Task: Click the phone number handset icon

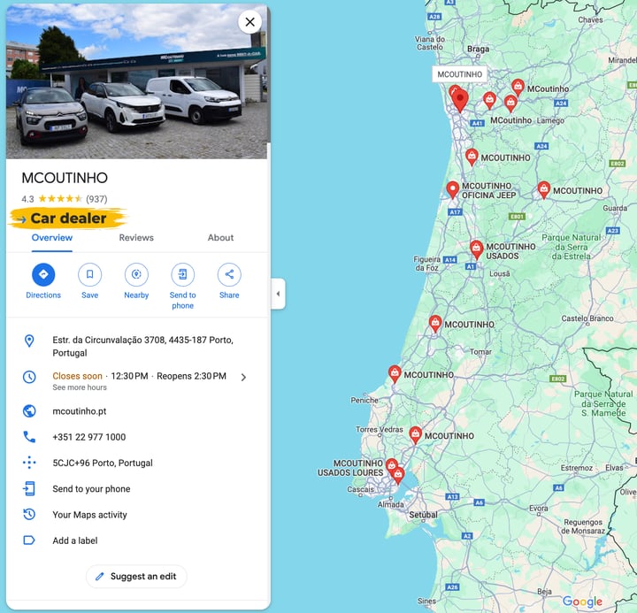Action: click(29, 437)
